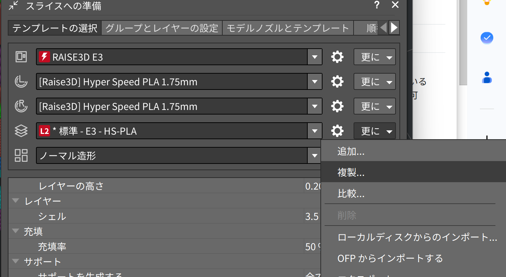Edit the レイヤーの高さ value field
This screenshot has width=506, height=277.
(x=312, y=186)
